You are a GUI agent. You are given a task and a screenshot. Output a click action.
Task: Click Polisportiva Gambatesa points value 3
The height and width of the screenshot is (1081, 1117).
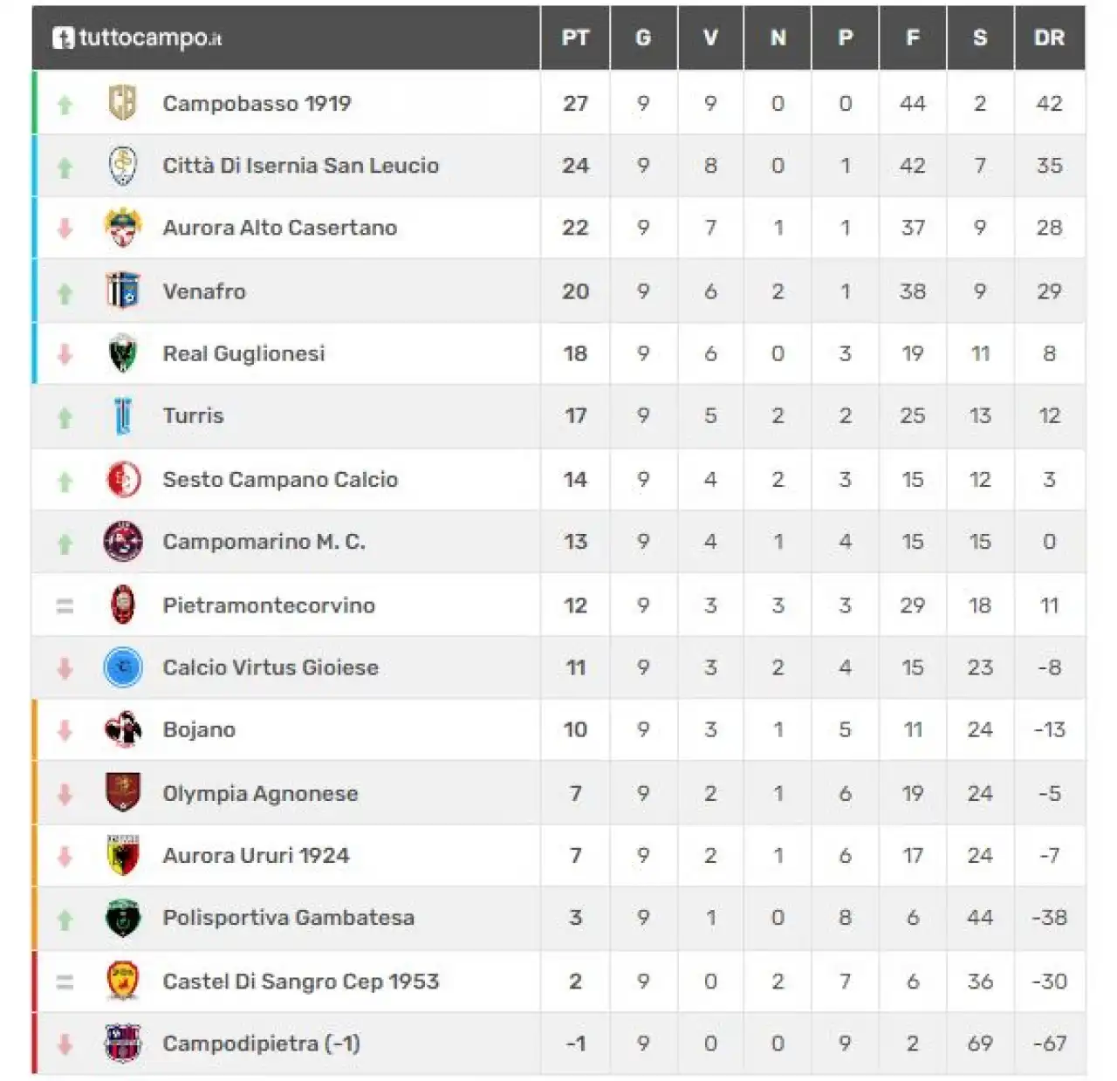point(575,918)
